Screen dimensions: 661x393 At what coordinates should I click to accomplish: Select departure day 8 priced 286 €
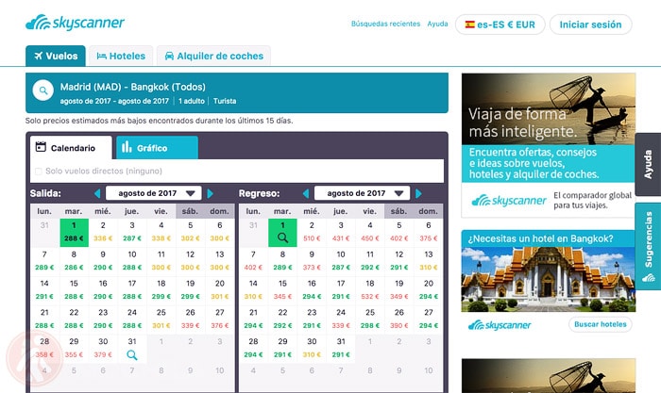74,261
